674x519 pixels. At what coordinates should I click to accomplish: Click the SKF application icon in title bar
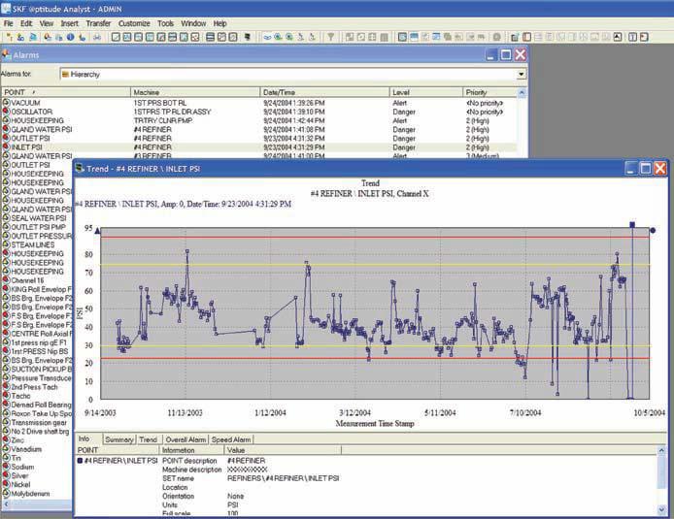pos(6,8)
